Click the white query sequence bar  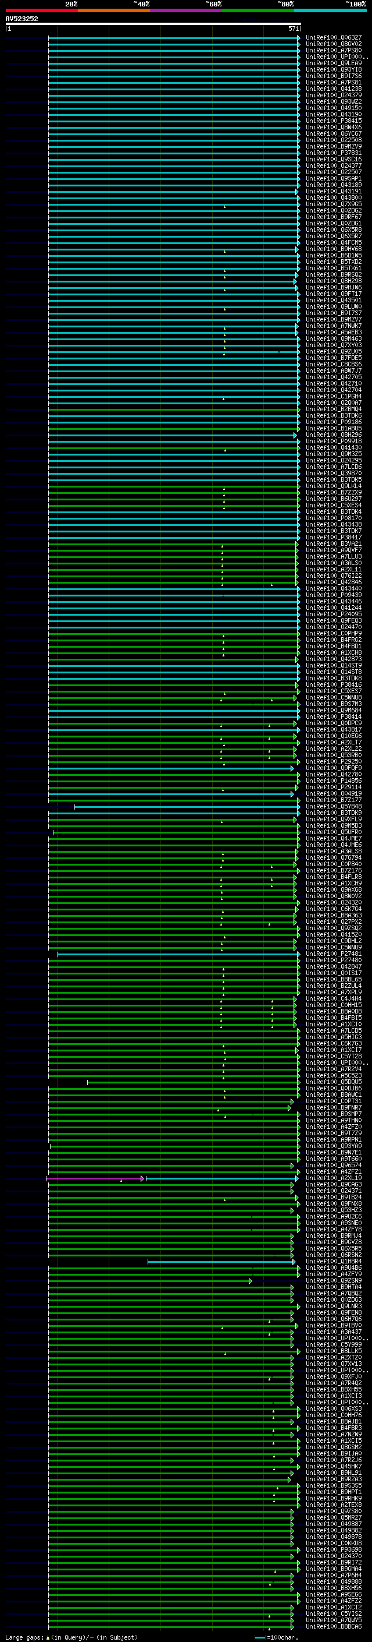[153, 23]
